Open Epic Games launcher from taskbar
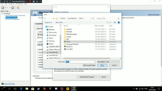 tap(50, 89)
